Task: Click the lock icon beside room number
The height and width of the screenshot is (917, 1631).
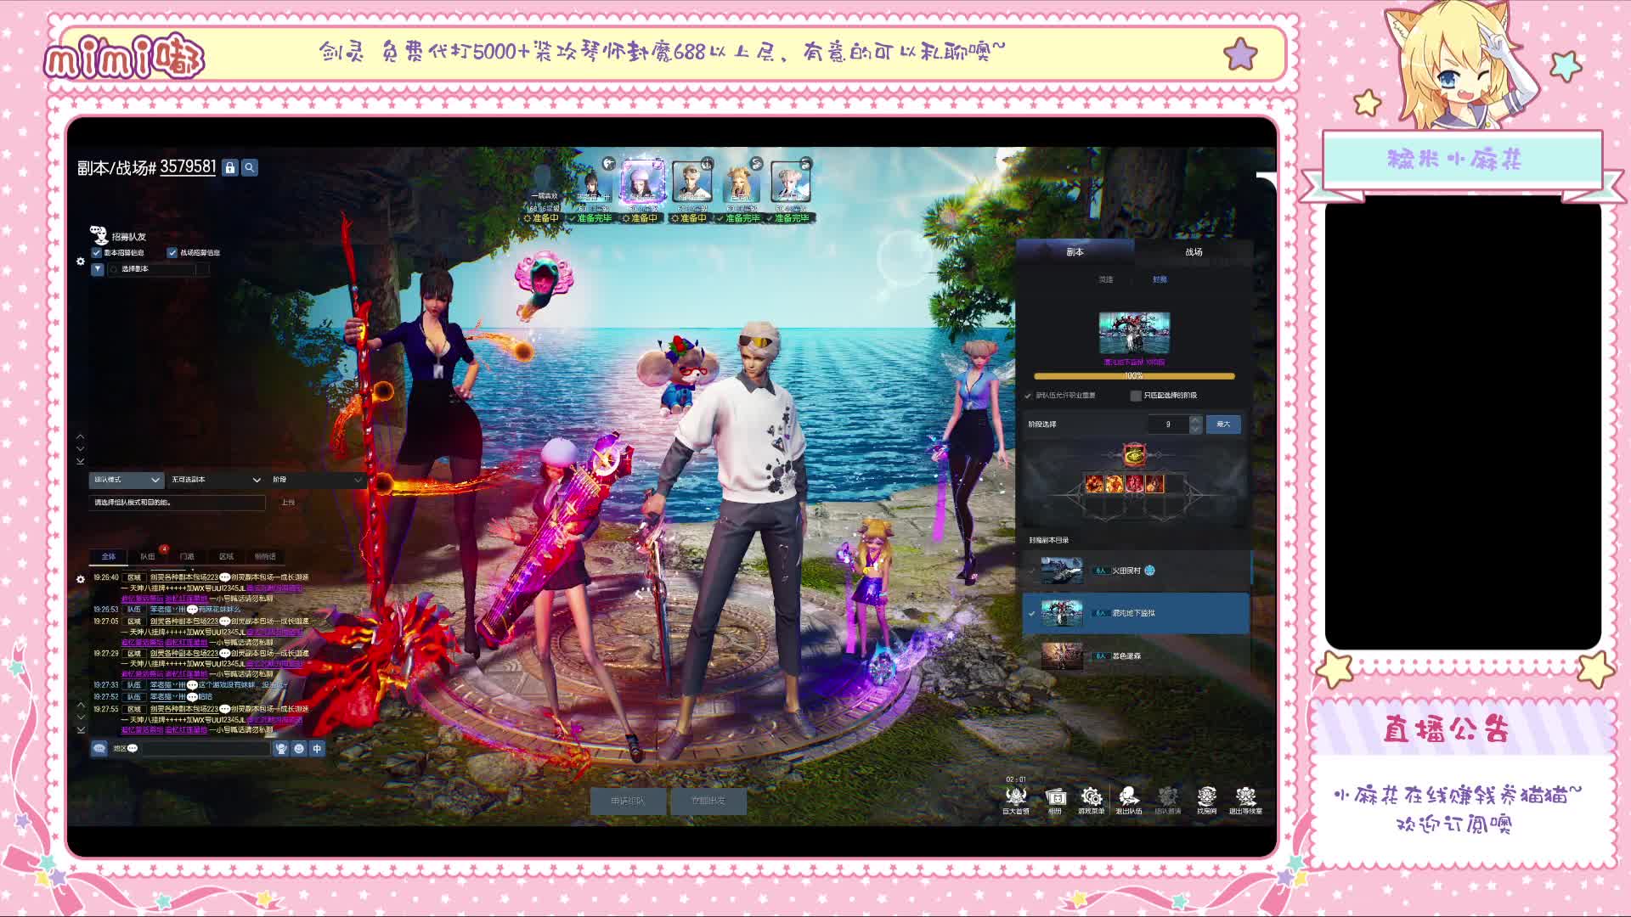Action: pyautogui.click(x=229, y=168)
